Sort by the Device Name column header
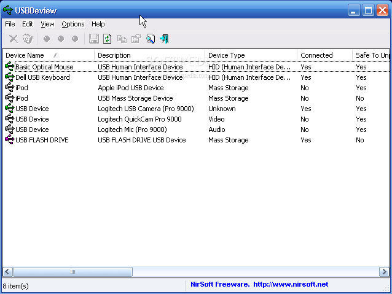 [x=49, y=55]
